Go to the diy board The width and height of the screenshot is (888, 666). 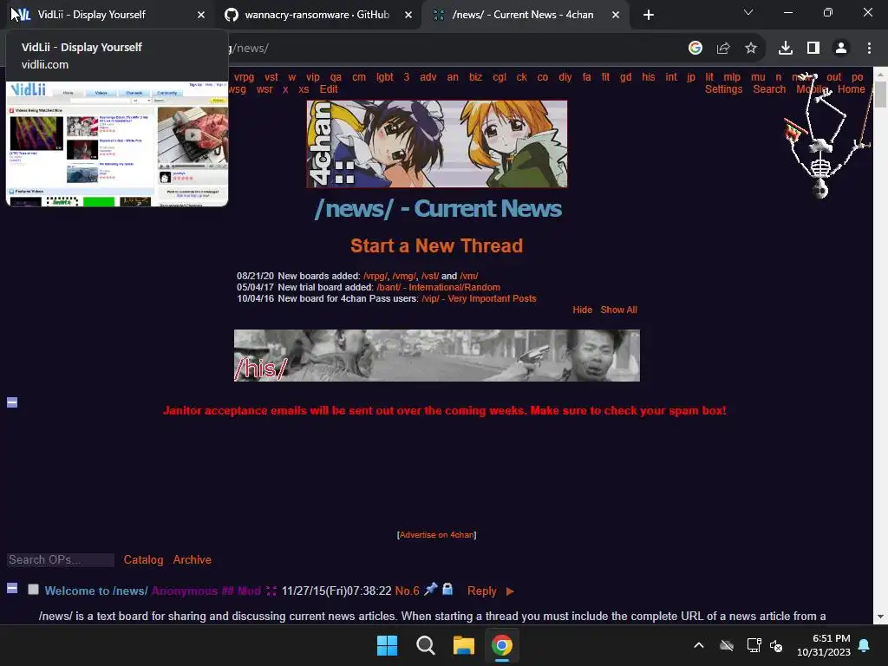pos(565,77)
